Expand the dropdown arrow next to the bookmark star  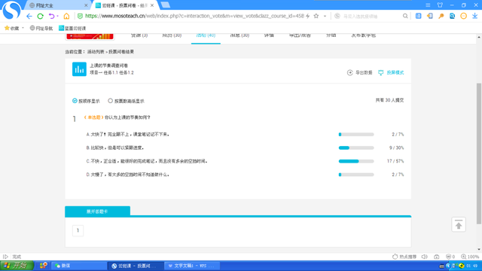(325, 16)
